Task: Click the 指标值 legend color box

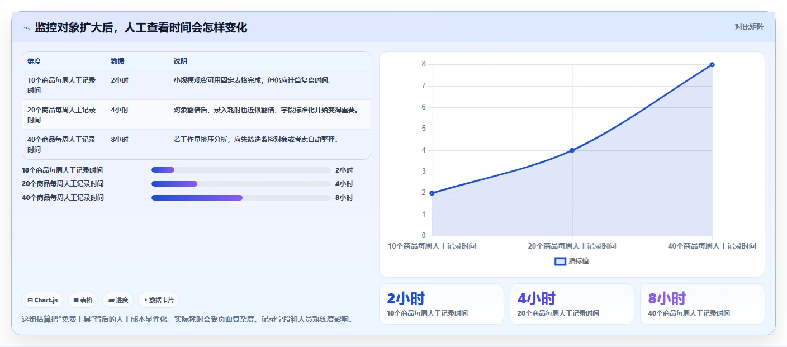Action: [560, 261]
